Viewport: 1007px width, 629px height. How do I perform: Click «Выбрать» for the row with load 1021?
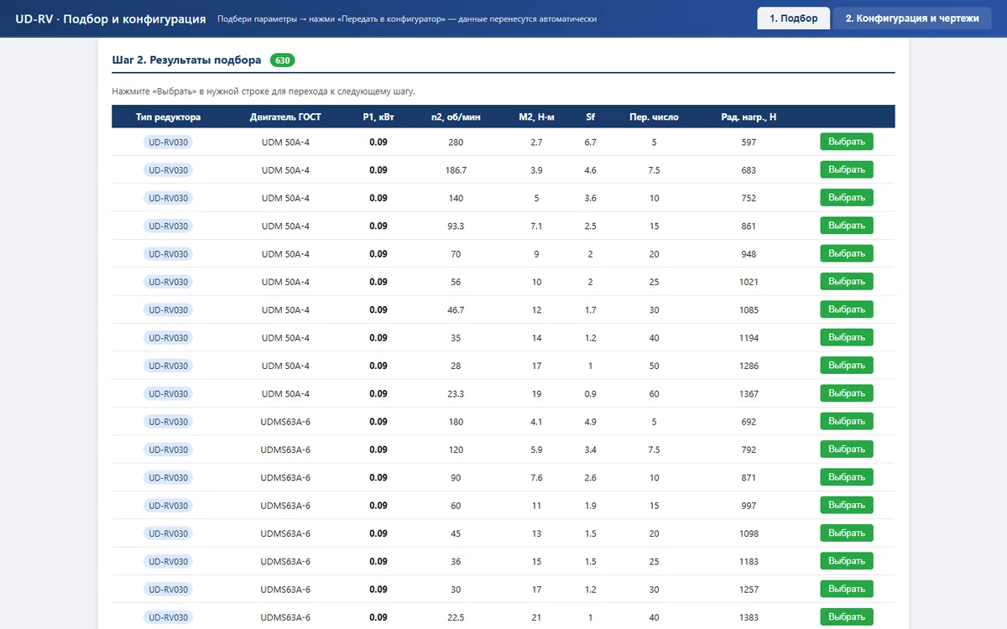847,282
